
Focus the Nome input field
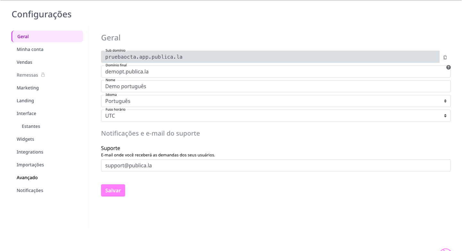(x=276, y=86)
